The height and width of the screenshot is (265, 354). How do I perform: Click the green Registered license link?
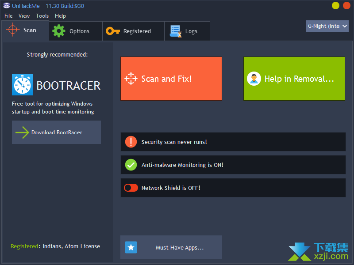pyautogui.click(x=24, y=246)
